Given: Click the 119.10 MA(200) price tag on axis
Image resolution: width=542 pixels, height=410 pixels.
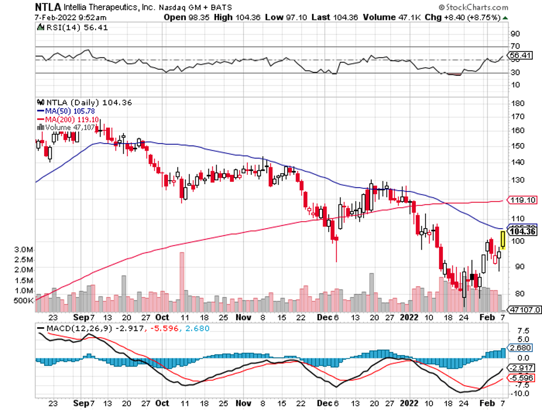Looking at the screenshot, I should click(522, 200).
